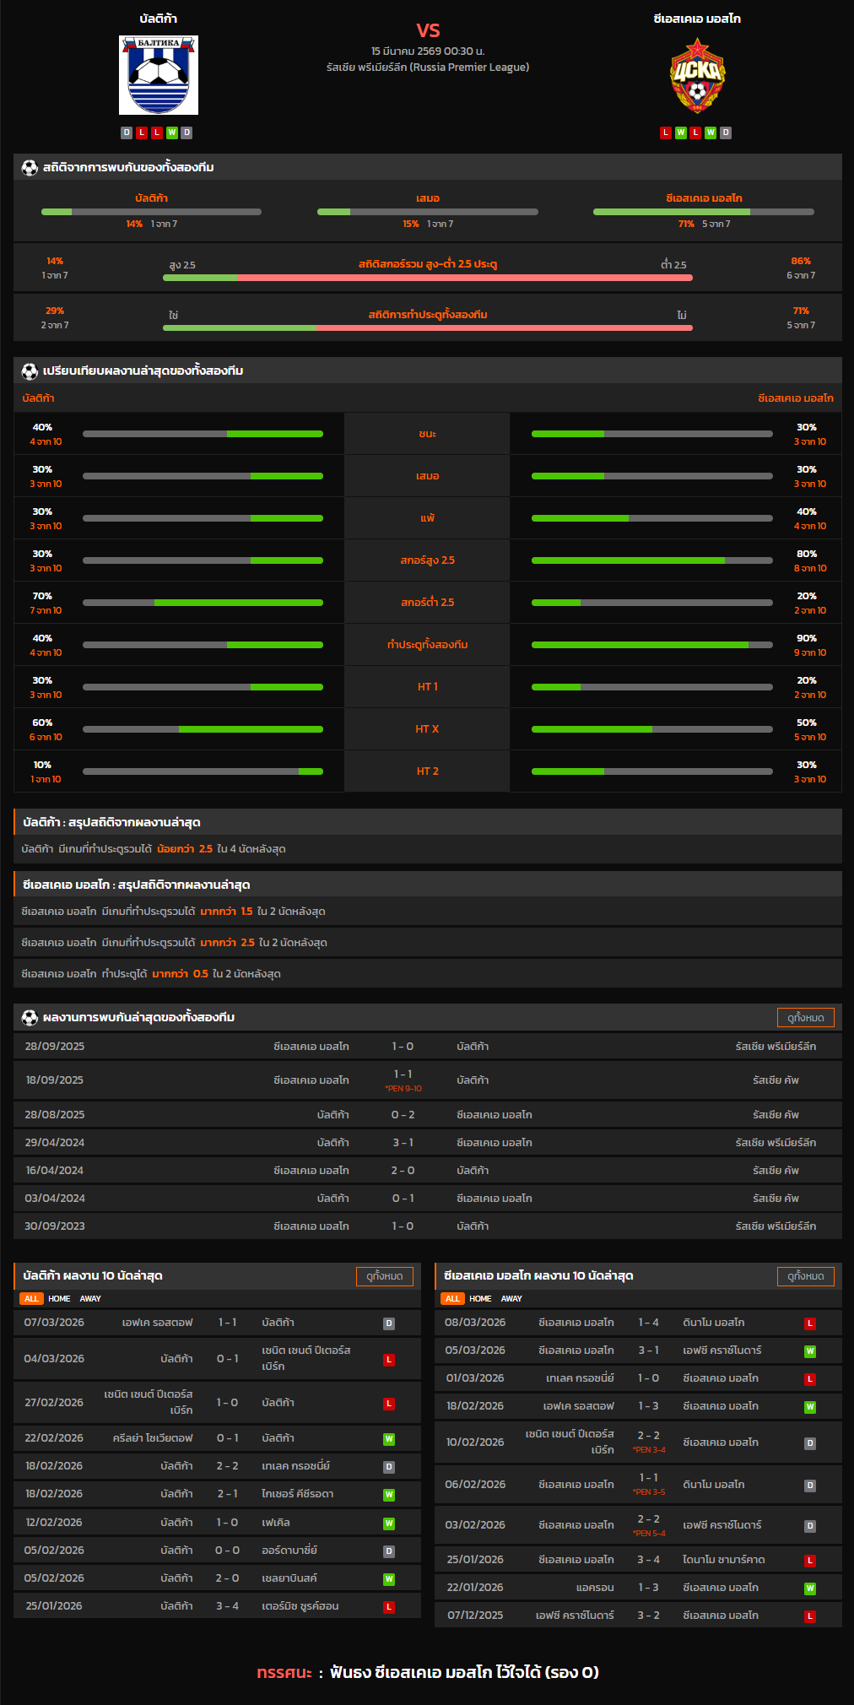Click view-all button in CSKA last 10 panel
The image size is (854, 1705).
coord(805,1276)
